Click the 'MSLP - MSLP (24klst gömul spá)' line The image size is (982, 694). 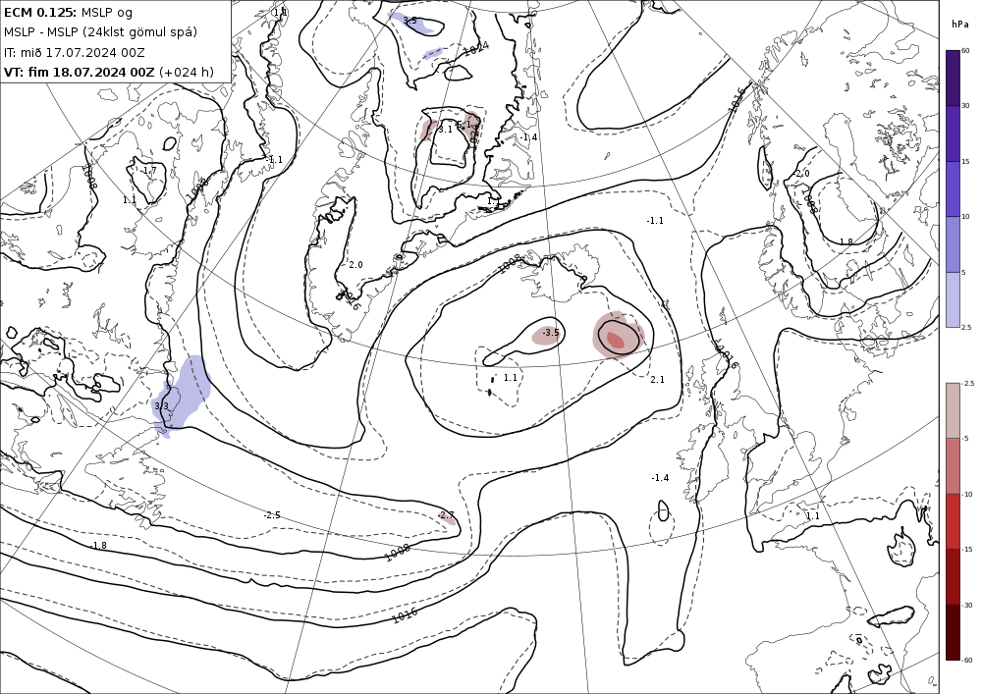pos(100,32)
